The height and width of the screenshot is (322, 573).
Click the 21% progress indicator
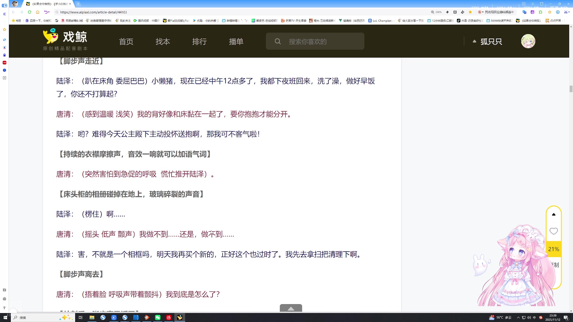tap(554, 249)
